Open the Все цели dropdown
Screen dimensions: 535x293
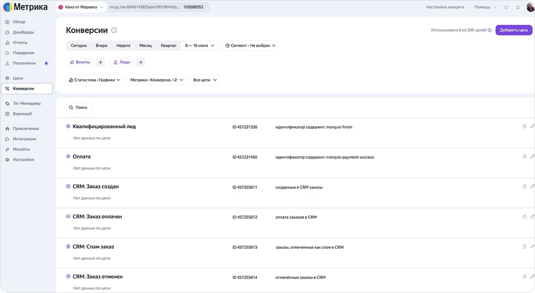point(204,80)
